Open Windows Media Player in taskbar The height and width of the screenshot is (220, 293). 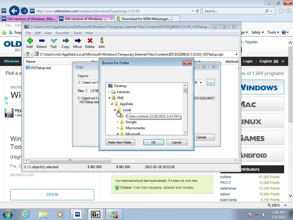coord(61,214)
